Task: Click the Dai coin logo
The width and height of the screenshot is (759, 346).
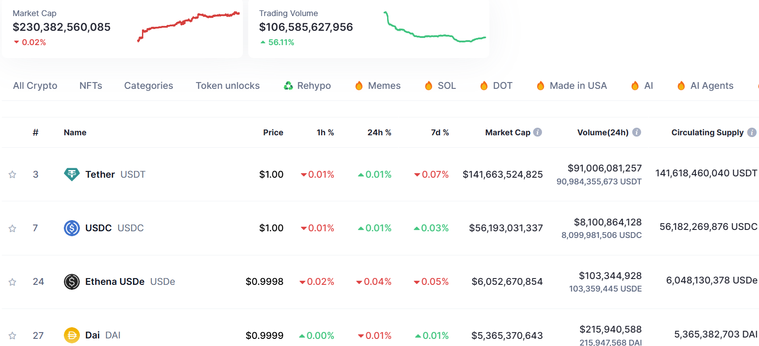Action: tap(71, 335)
